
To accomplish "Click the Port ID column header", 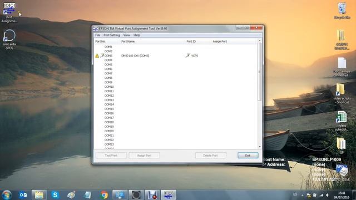I will coord(198,41).
